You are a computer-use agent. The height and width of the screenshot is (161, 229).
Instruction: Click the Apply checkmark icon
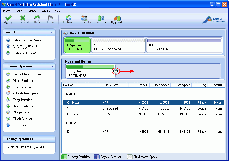(x=8, y=18)
